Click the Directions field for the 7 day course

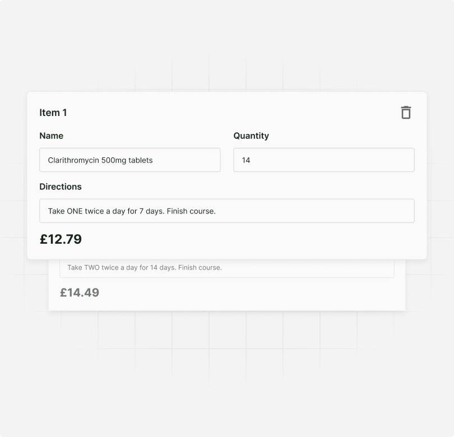coord(226,211)
